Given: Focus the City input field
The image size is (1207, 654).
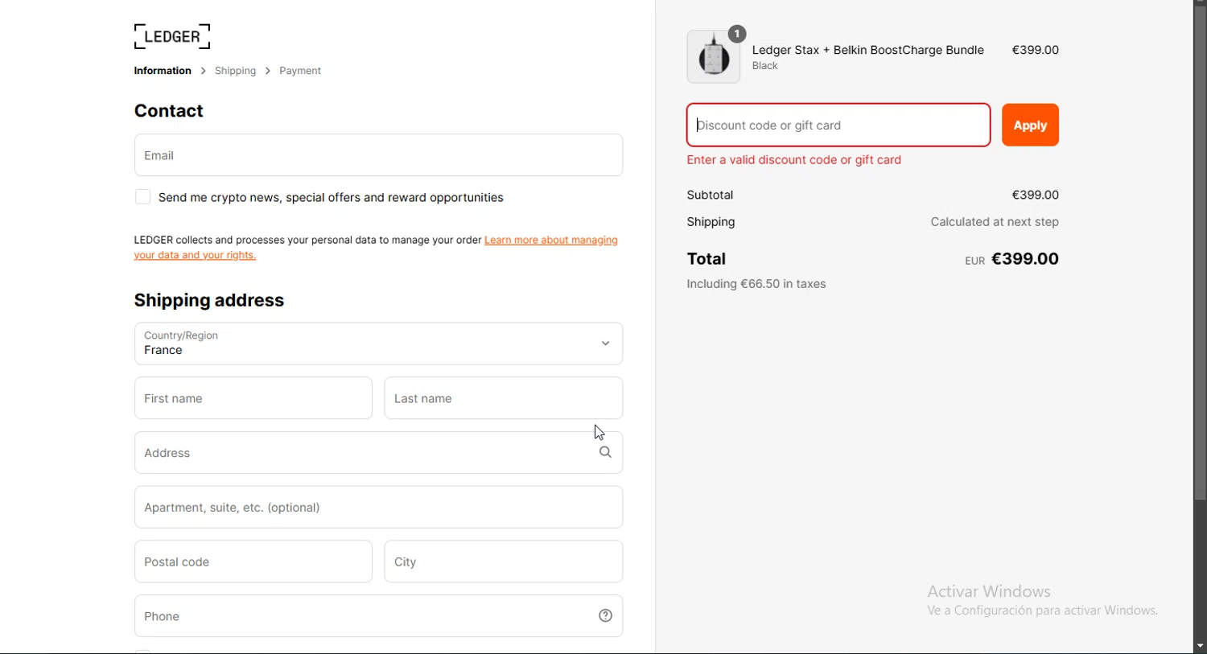Looking at the screenshot, I should [x=504, y=561].
